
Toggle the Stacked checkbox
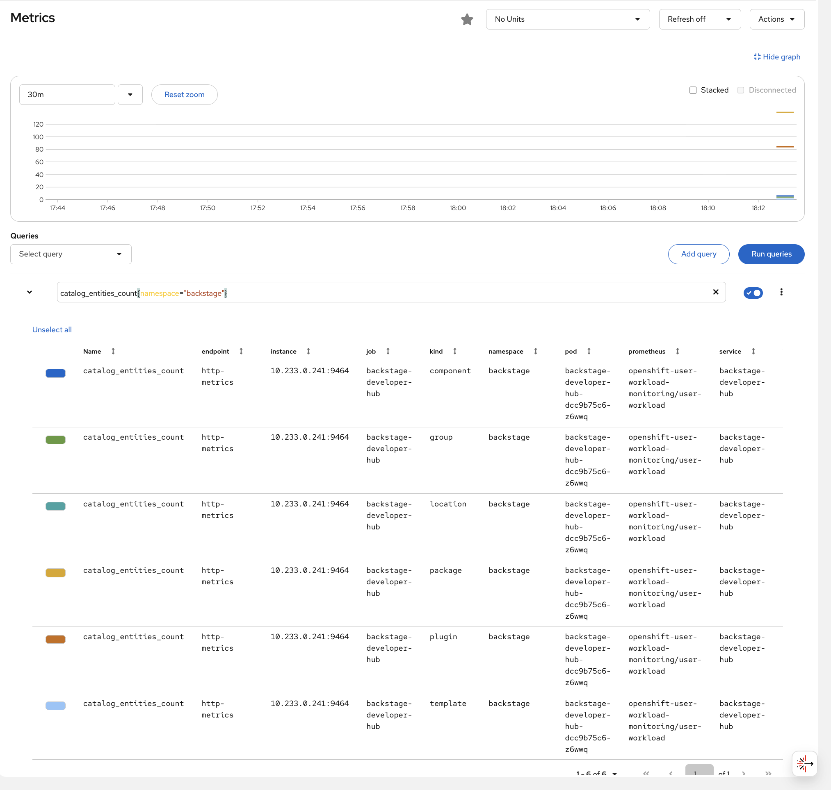tap(693, 90)
